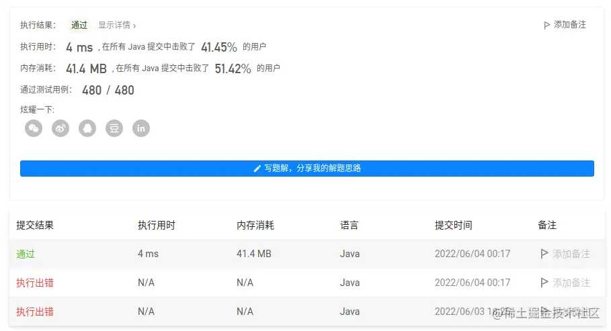Share result via WeChat icon
The height and width of the screenshot is (331, 611).
[34, 128]
